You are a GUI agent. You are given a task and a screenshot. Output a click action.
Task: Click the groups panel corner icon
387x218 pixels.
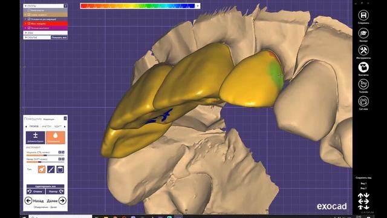65,5
